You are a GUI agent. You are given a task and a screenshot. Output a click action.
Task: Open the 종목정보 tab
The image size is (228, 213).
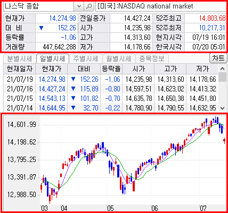[x=152, y=58]
